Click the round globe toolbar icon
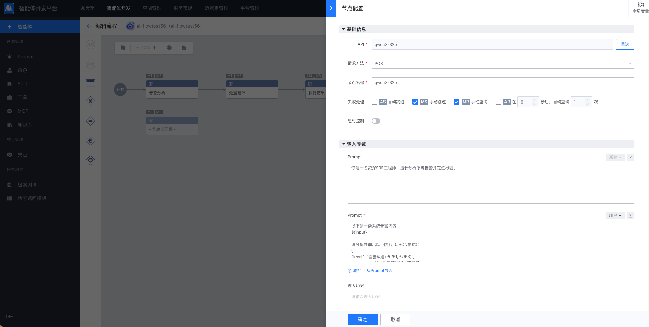This screenshot has height=327, width=649. coord(169,48)
